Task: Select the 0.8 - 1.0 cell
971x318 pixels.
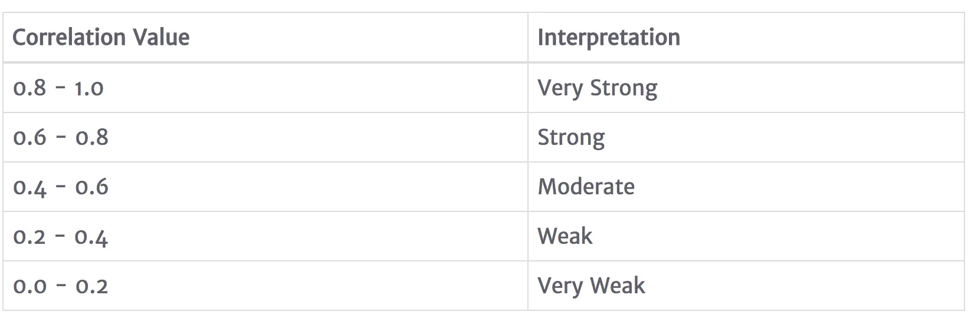Action: (58, 88)
